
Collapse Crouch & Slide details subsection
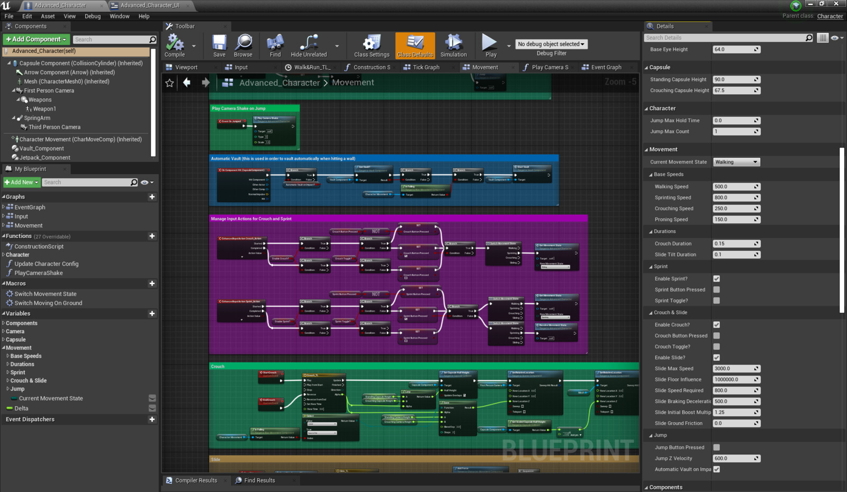click(651, 313)
